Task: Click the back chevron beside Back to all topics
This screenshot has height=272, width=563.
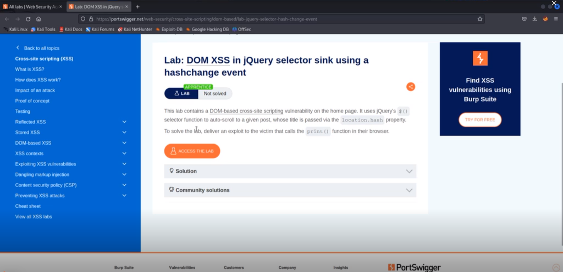Action: pyautogui.click(x=18, y=48)
